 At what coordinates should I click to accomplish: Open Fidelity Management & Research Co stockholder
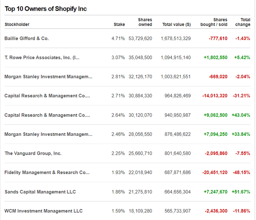pyautogui.click(x=47, y=173)
